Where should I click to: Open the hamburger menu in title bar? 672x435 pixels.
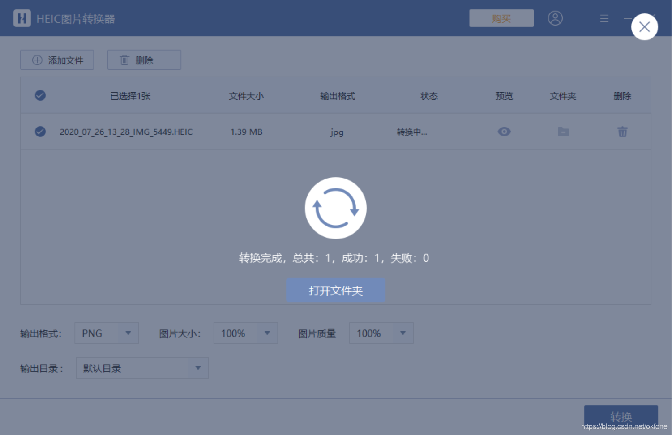point(604,18)
